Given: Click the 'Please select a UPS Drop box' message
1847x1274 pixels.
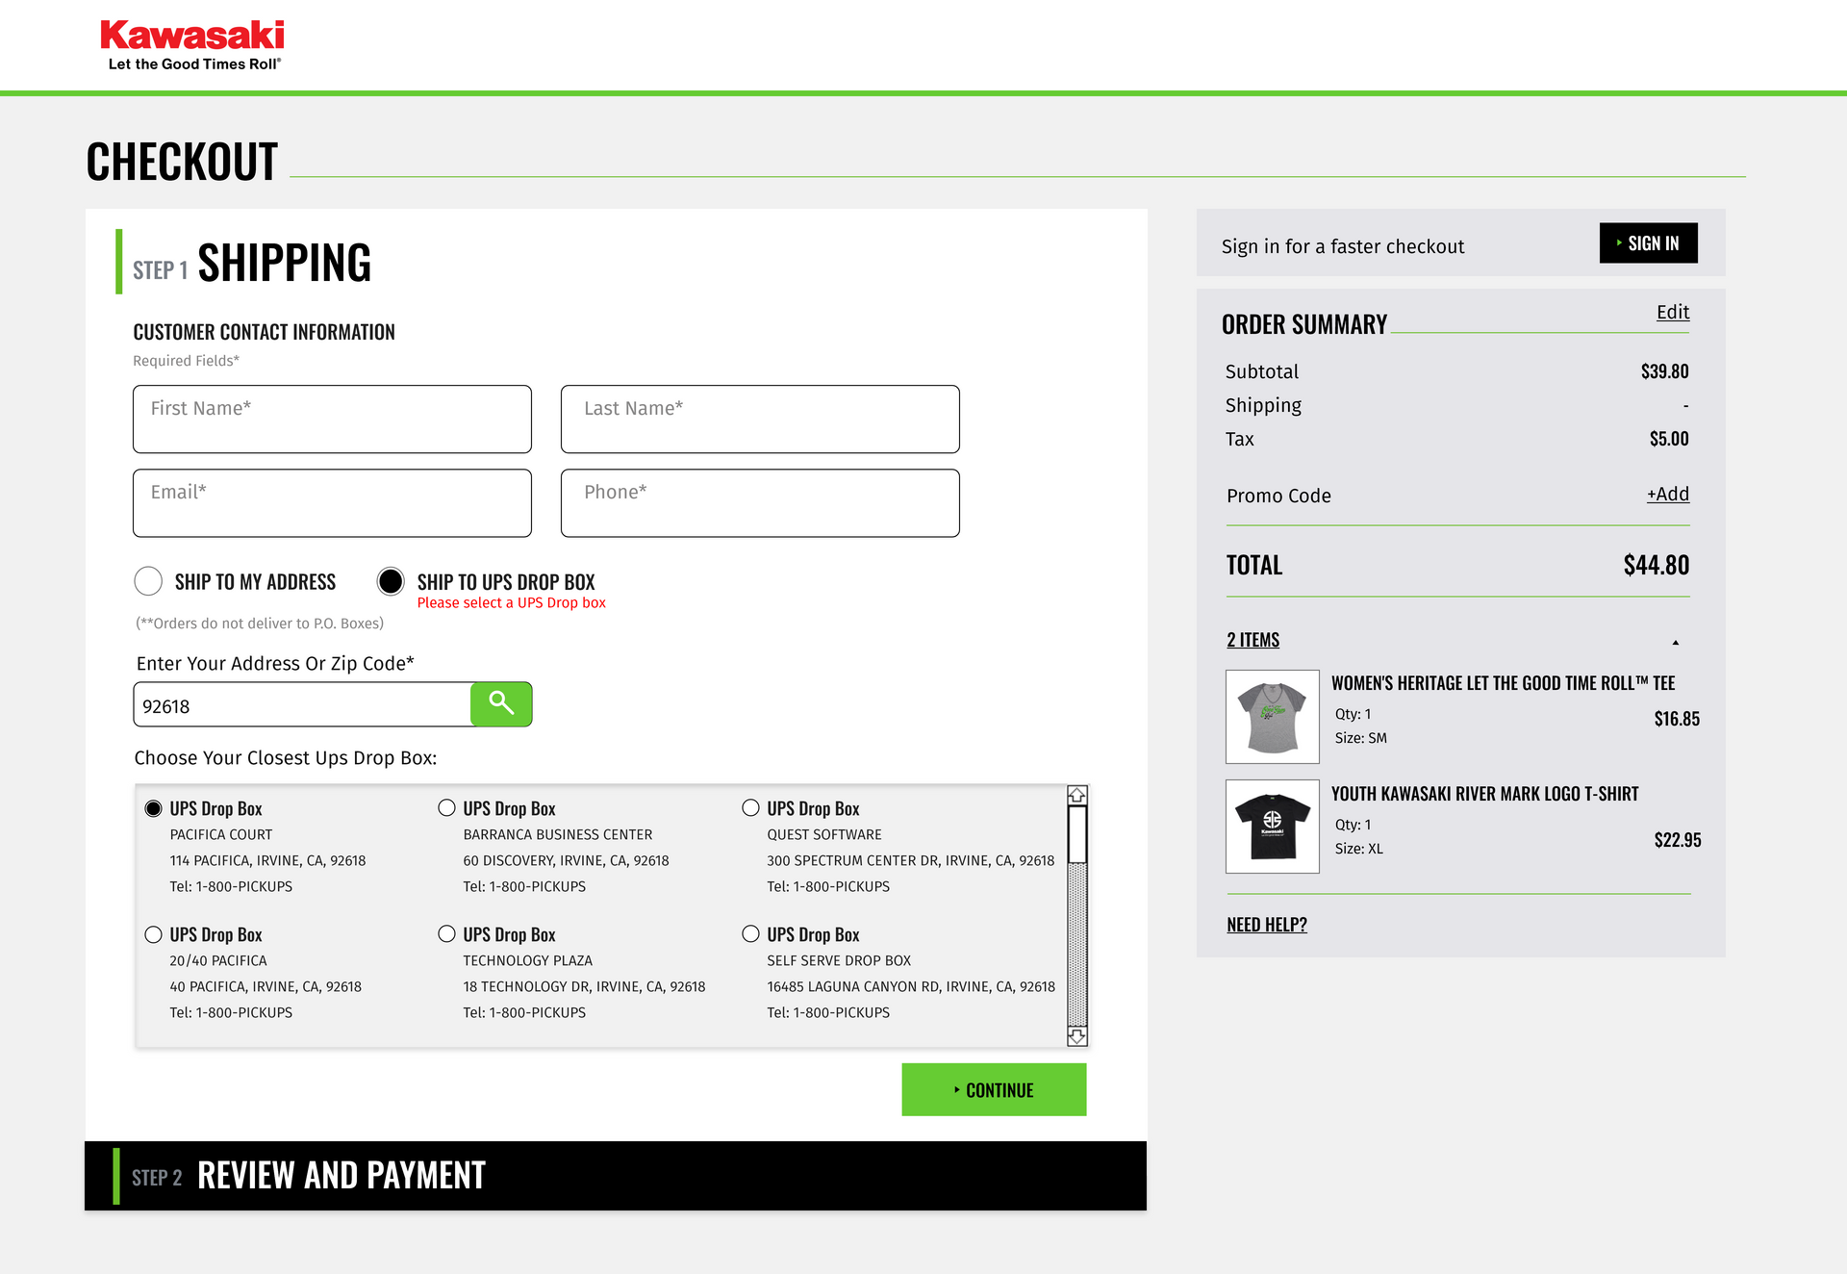Looking at the screenshot, I should click(512, 603).
